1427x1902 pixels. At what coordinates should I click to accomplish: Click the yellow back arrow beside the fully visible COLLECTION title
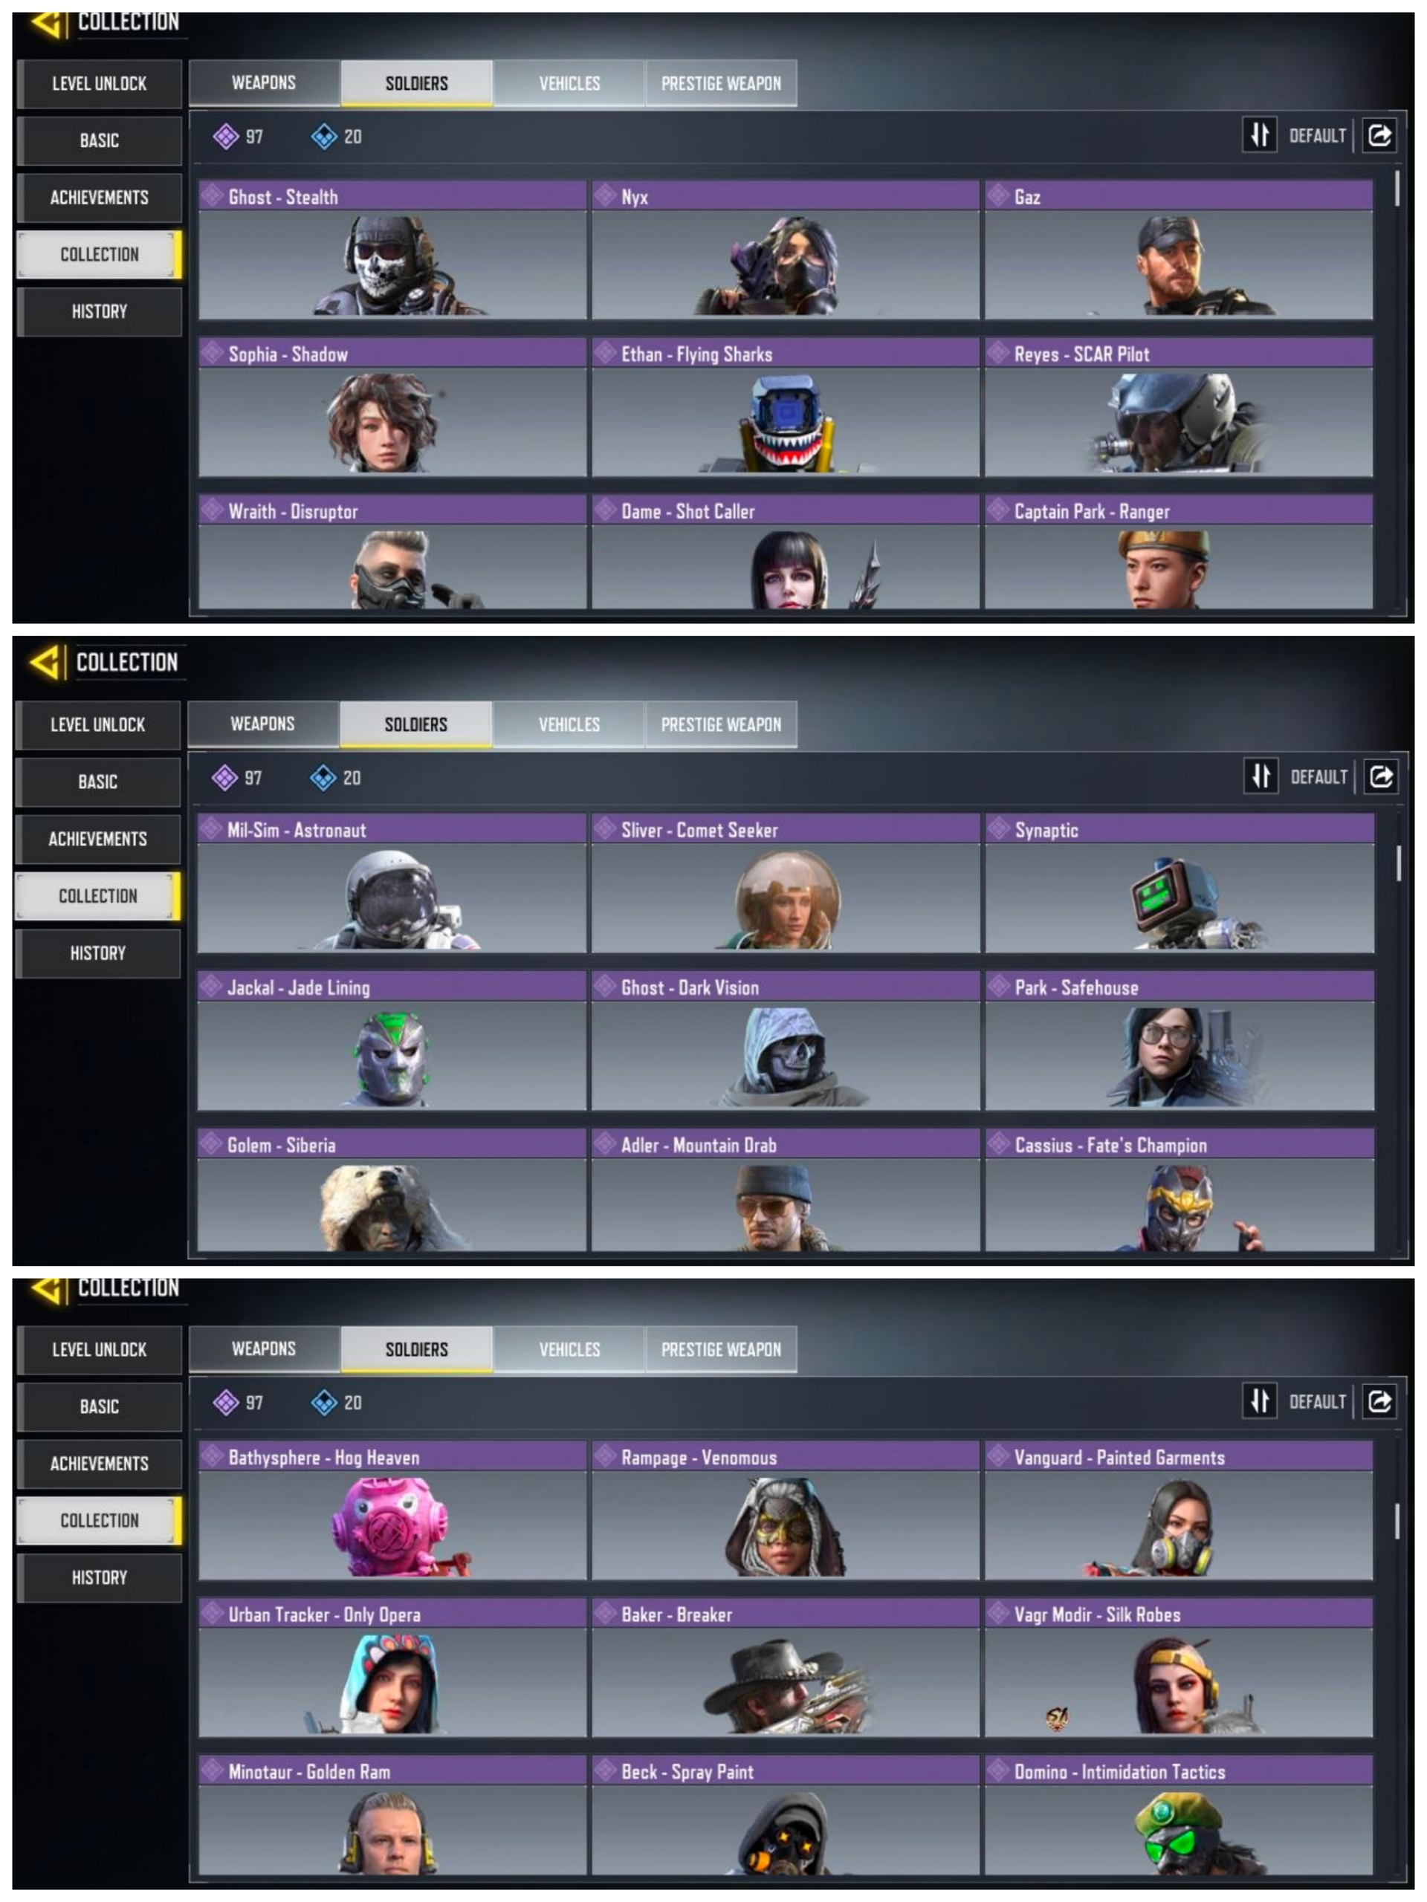point(44,662)
